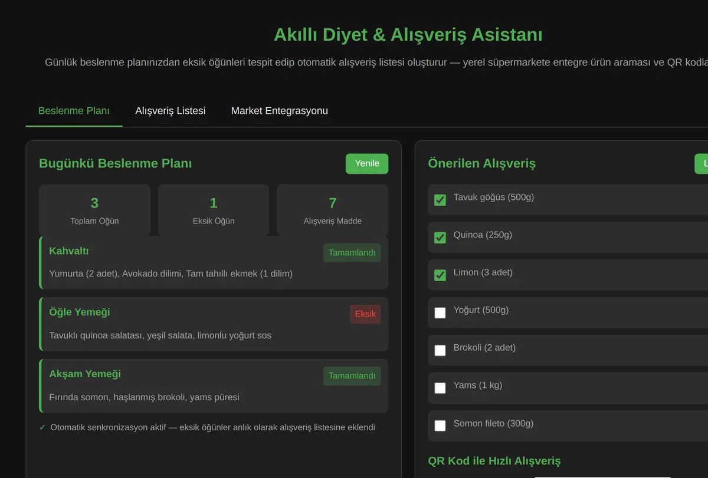Click the Önerilen Alışveriş heading

(482, 163)
